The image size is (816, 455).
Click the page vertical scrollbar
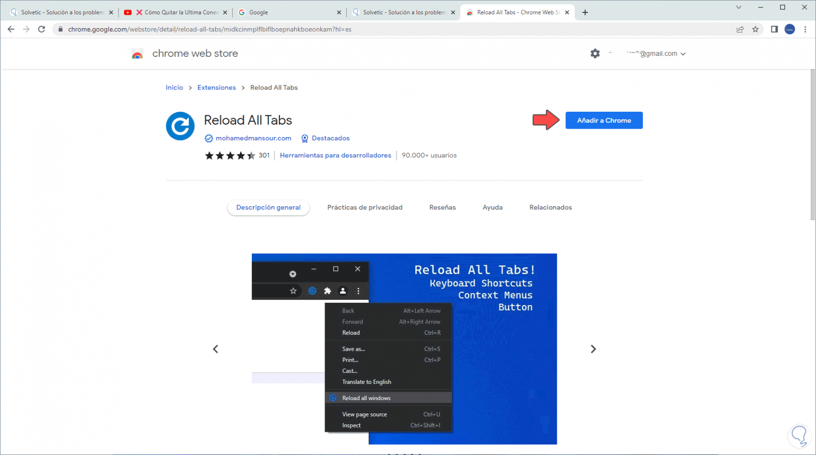(813, 145)
